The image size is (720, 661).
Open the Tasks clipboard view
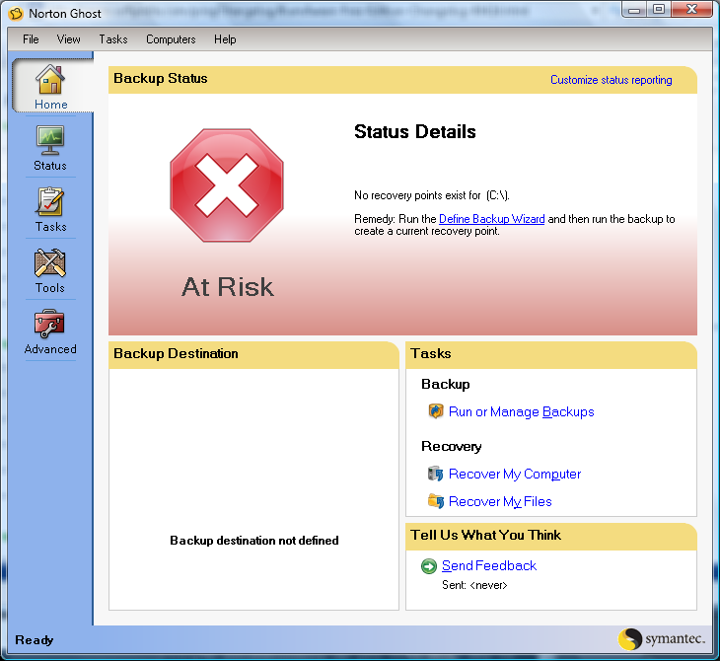coord(50,209)
